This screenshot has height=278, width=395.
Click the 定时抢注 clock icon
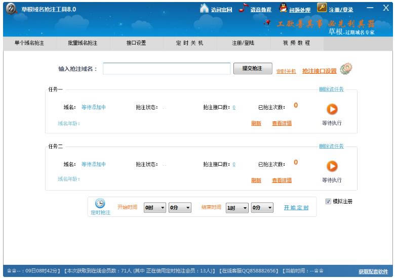click(x=100, y=203)
